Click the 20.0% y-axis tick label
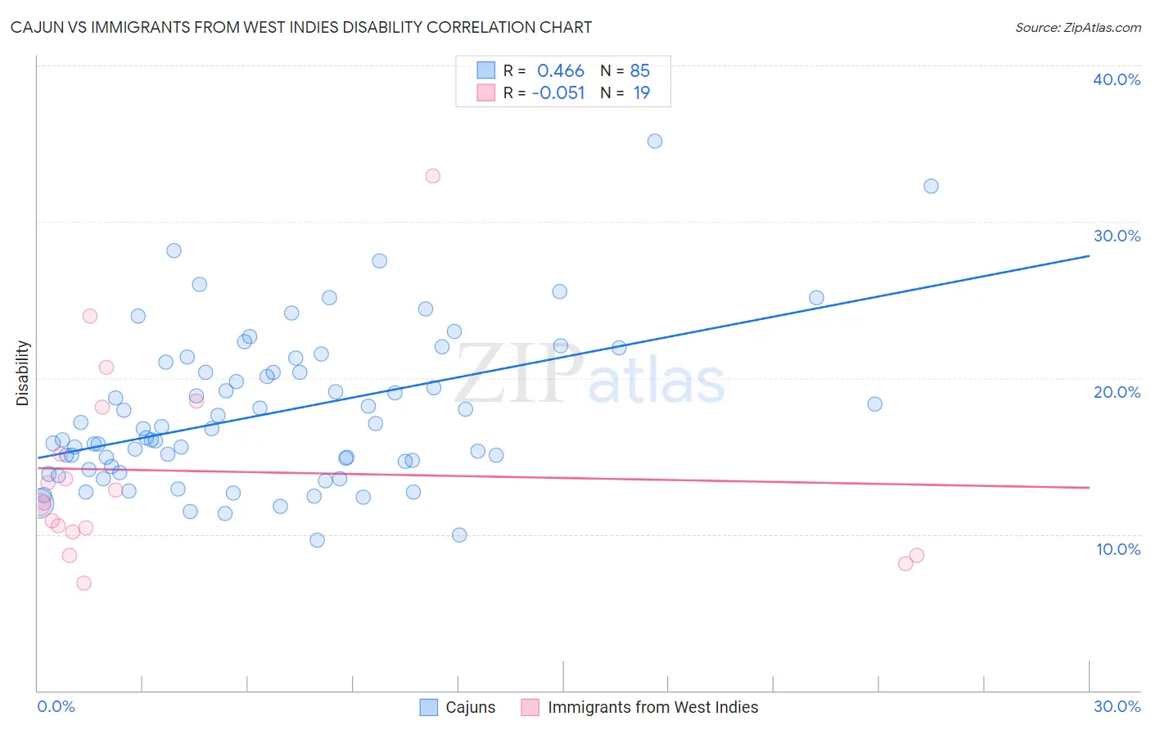 coord(1117,392)
